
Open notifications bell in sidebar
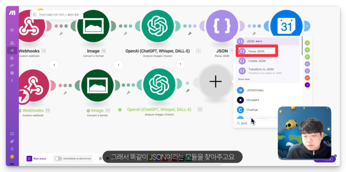[x=12, y=149]
